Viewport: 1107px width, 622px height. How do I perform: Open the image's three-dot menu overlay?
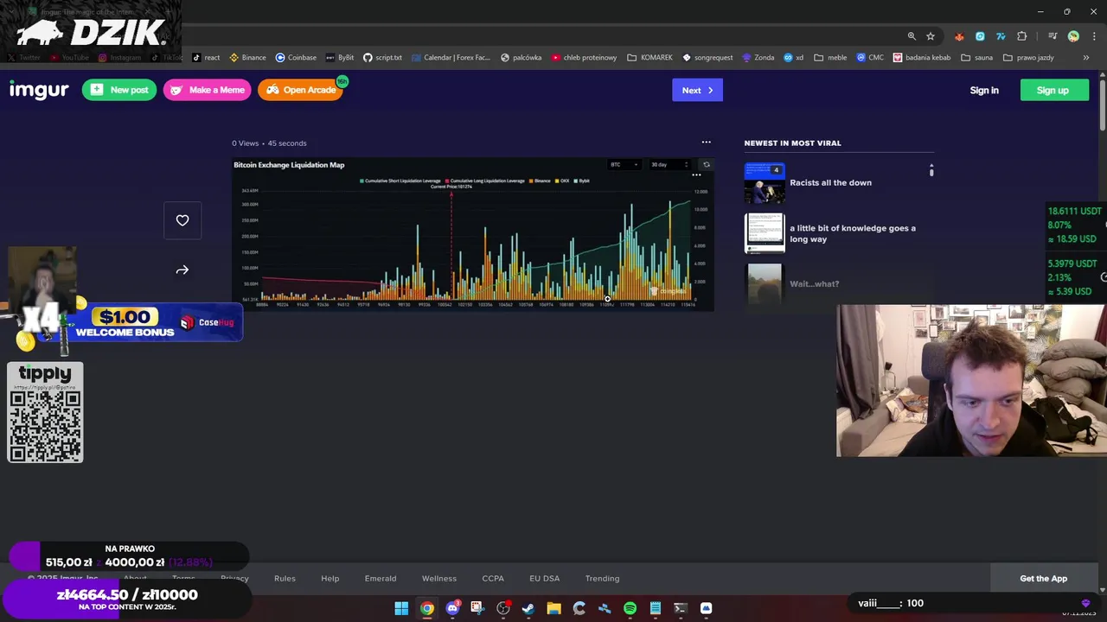point(696,175)
